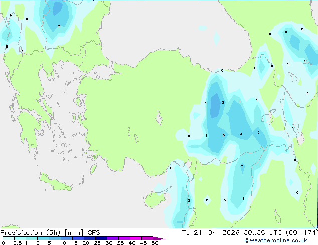Click the 1–2 mm legend color swatch
318x245 pixels.
pyautogui.click(x=32, y=238)
